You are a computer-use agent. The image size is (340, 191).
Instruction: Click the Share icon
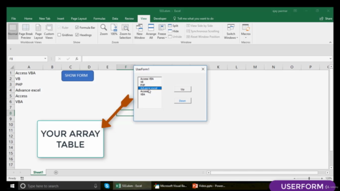click(x=326, y=19)
